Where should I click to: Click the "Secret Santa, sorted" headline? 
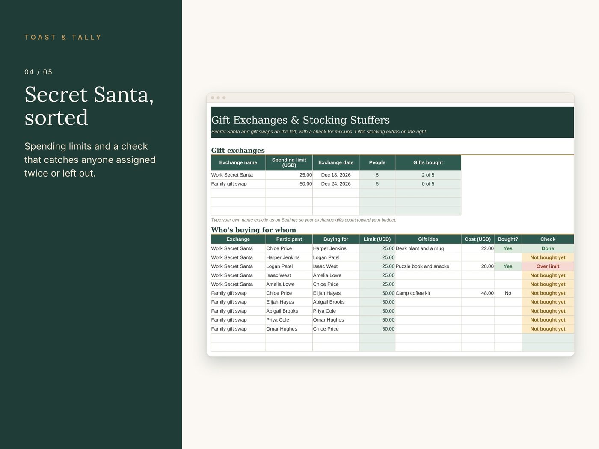(x=89, y=106)
